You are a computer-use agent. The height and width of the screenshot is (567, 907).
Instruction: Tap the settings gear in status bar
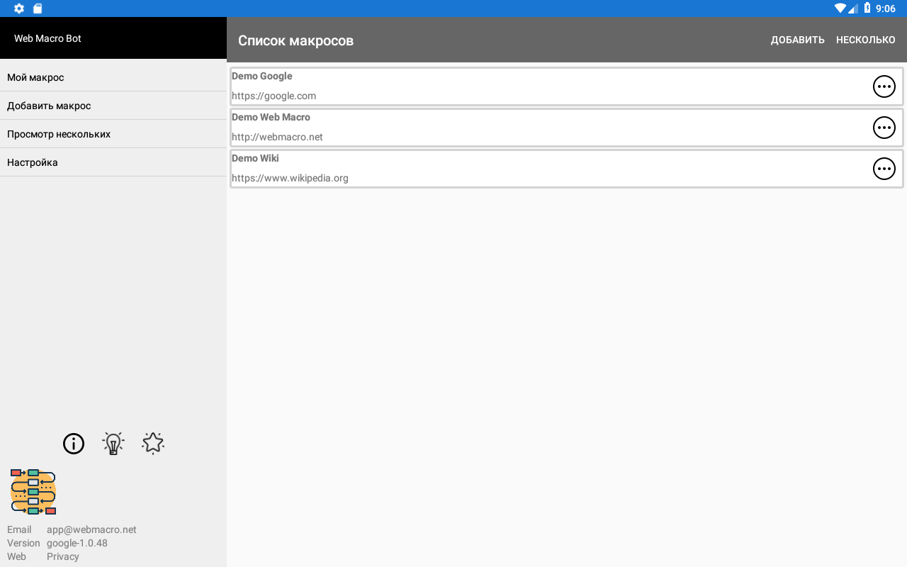pyautogui.click(x=19, y=9)
